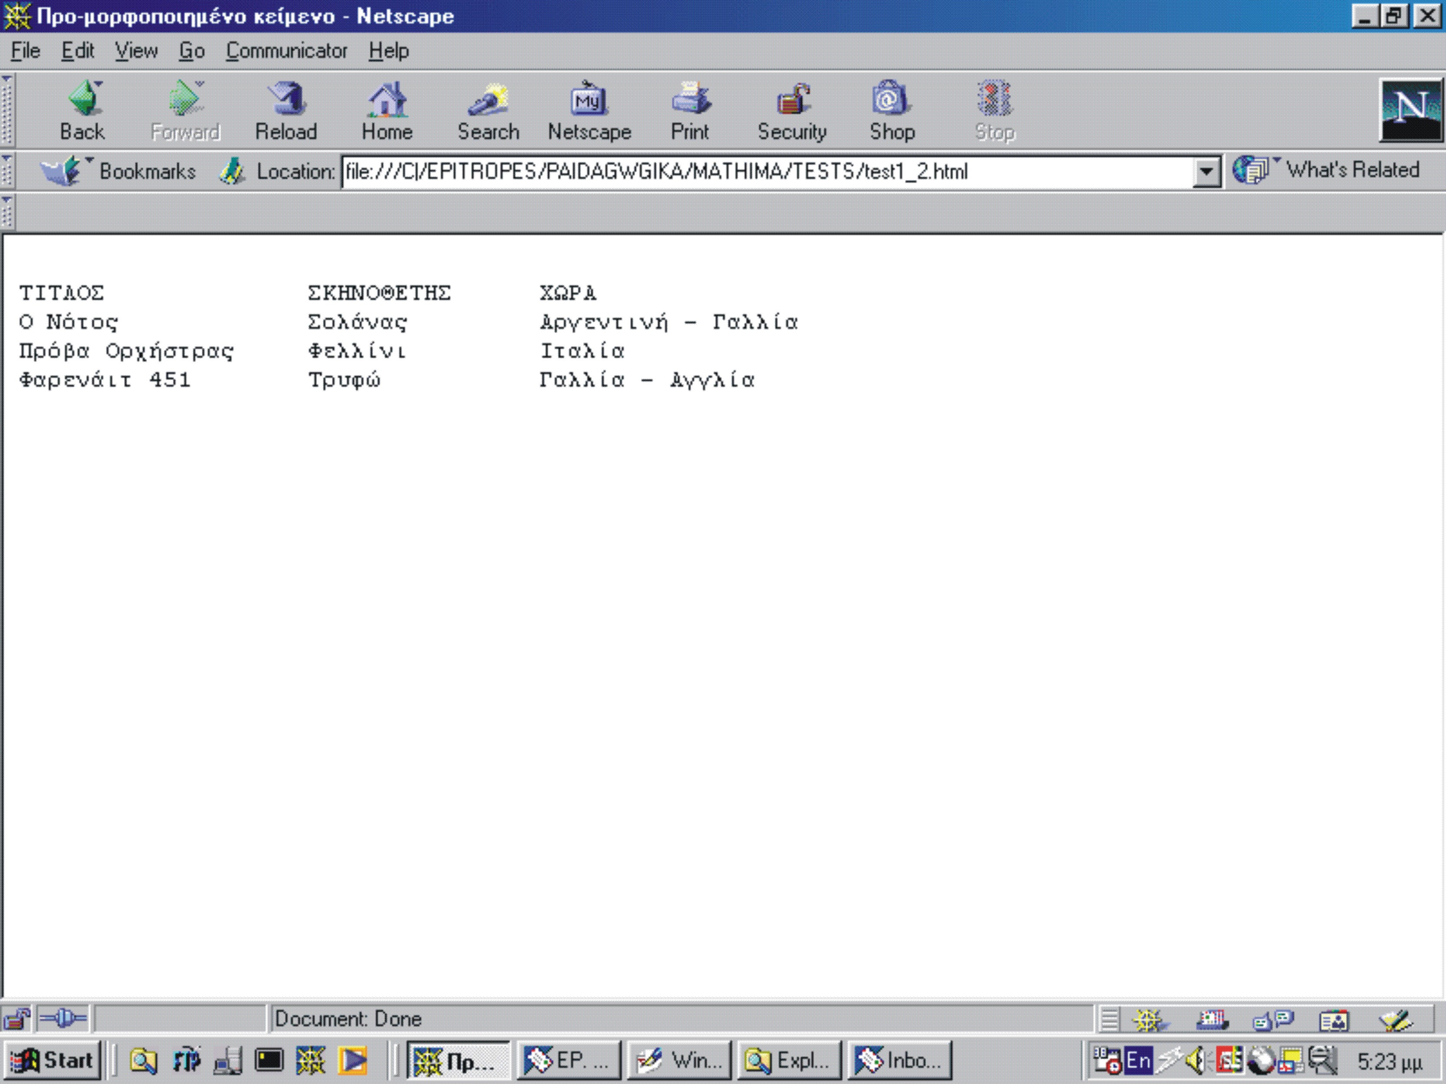The height and width of the screenshot is (1084, 1446).
Task: Expand the Location history dropdown arrow
Action: [1206, 173]
